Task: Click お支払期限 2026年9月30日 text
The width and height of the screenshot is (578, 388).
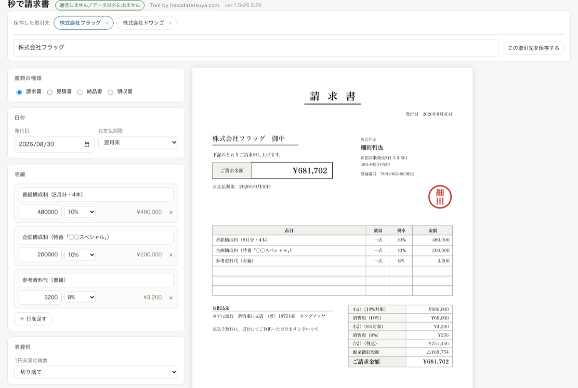Action: coord(241,186)
